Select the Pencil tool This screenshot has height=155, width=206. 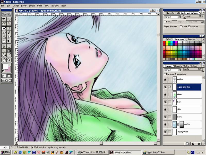tap(9, 33)
